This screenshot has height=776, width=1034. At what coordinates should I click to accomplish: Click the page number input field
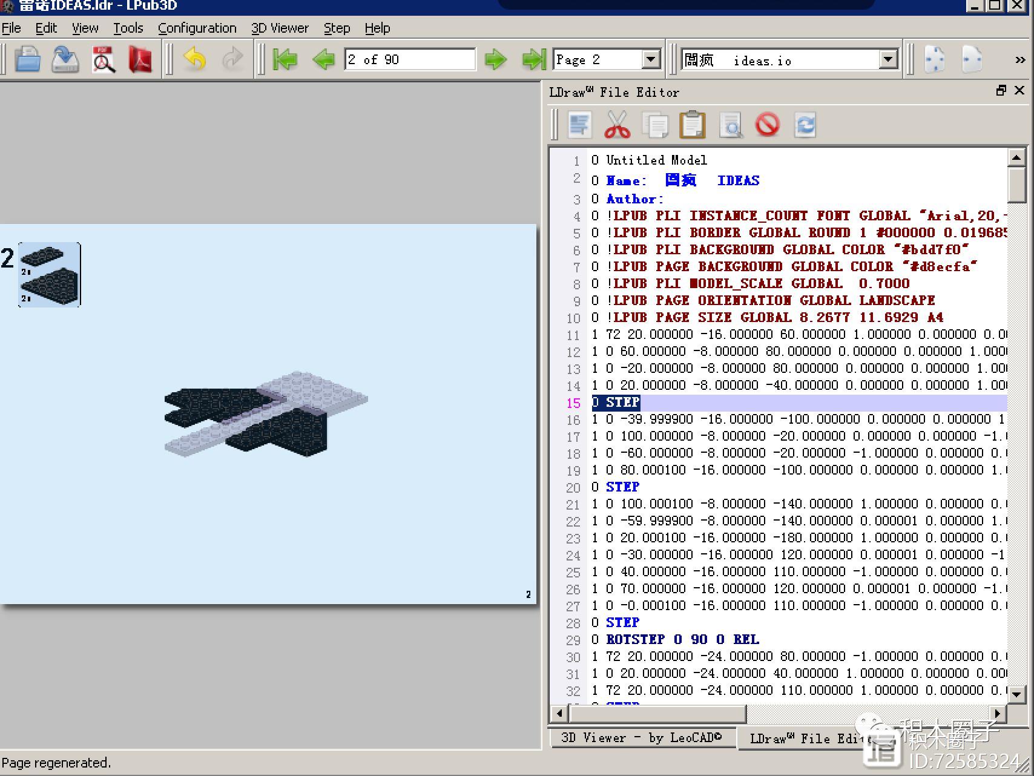point(409,59)
